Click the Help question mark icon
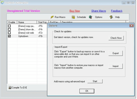Screen dimensions: 137x99 [111, 17]
